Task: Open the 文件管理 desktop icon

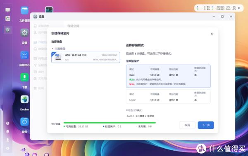Action: click(x=24, y=11)
